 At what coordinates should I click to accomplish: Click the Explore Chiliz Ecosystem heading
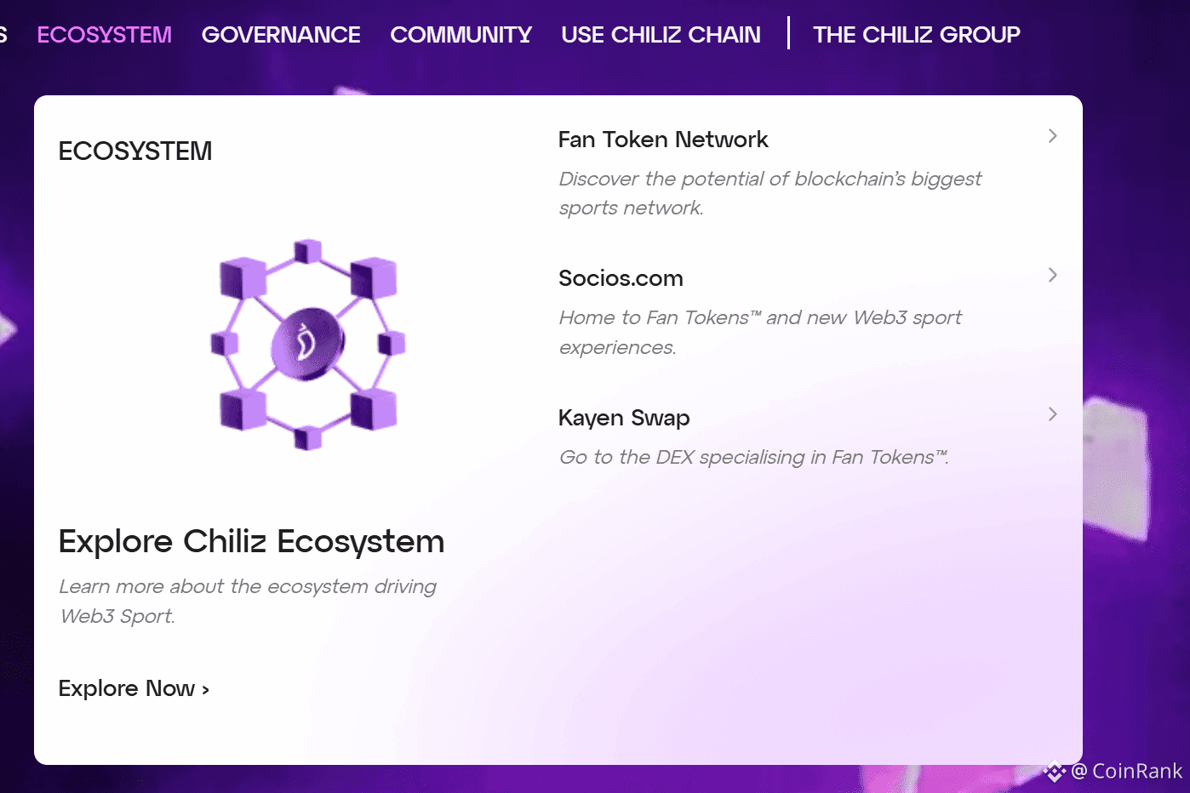(x=251, y=542)
